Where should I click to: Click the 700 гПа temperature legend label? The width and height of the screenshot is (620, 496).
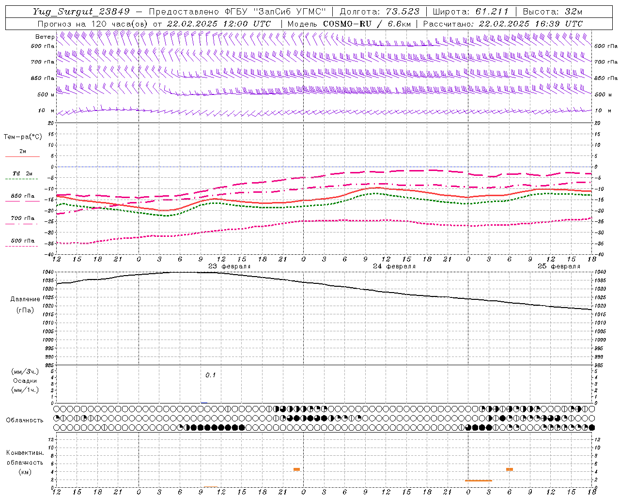pos(23,218)
